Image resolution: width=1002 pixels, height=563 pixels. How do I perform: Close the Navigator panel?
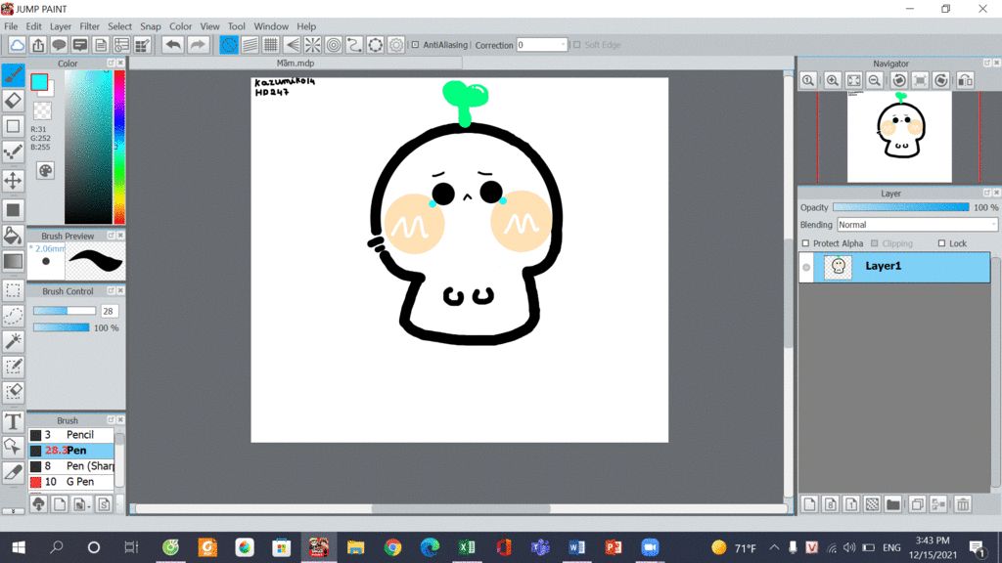[x=996, y=64]
